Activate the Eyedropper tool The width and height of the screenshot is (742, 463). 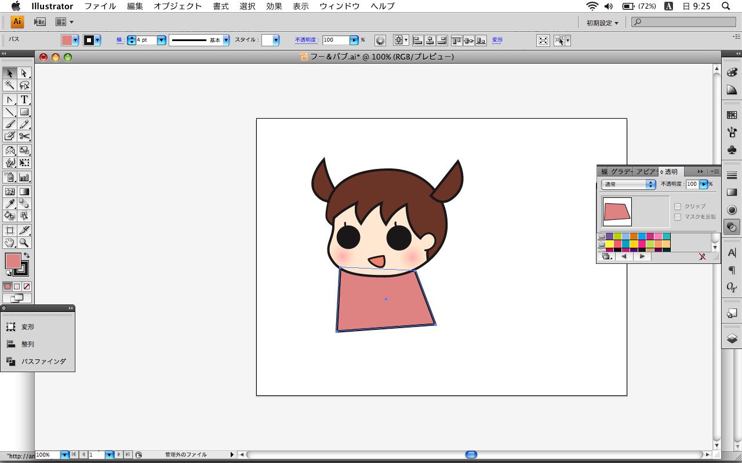pos(10,203)
